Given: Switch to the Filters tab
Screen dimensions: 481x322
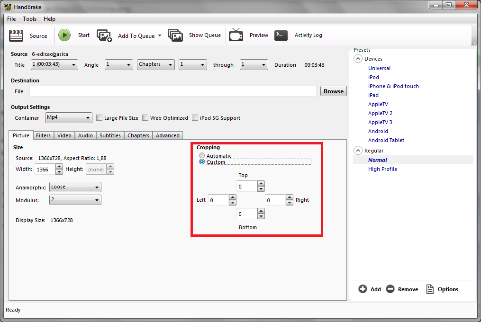Looking at the screenshot, I should click(x=43, y=135).
